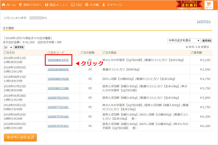218x145 pixels.
Task: Expand the 今年の注文を表示 dropdown
Action: click(184, 41)
